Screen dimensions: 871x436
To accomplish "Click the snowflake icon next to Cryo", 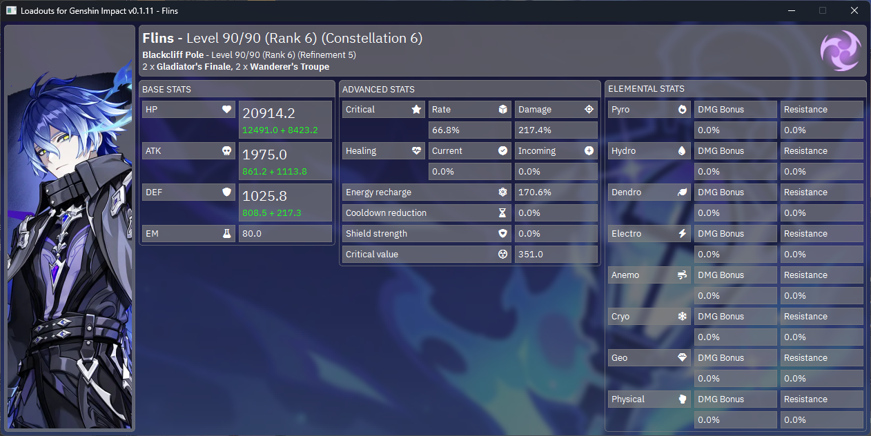I will point(683,317).
